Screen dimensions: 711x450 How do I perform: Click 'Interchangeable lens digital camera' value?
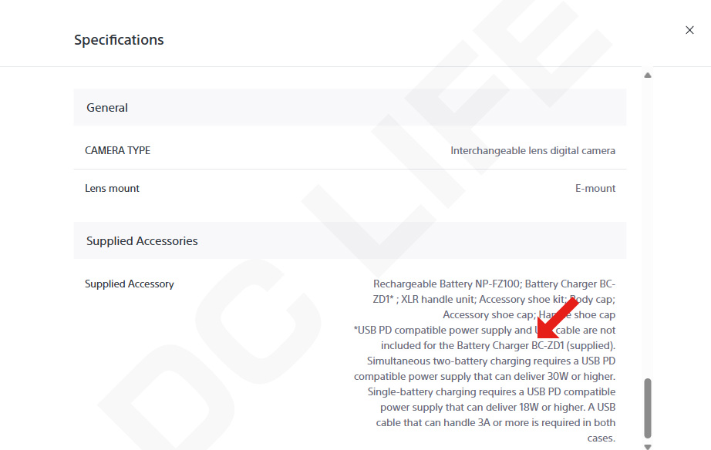pos(533,150)
